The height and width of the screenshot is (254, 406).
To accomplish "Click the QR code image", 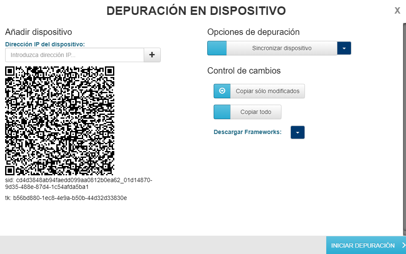I will pos(60,121).
